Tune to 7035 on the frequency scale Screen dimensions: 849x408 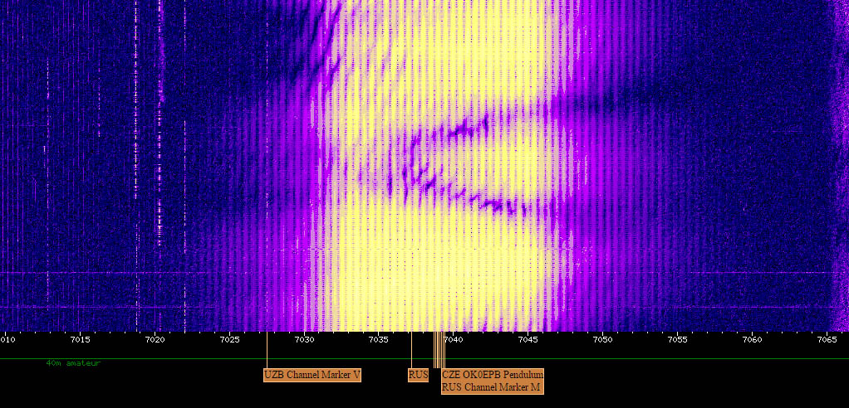tap(379, 340)
